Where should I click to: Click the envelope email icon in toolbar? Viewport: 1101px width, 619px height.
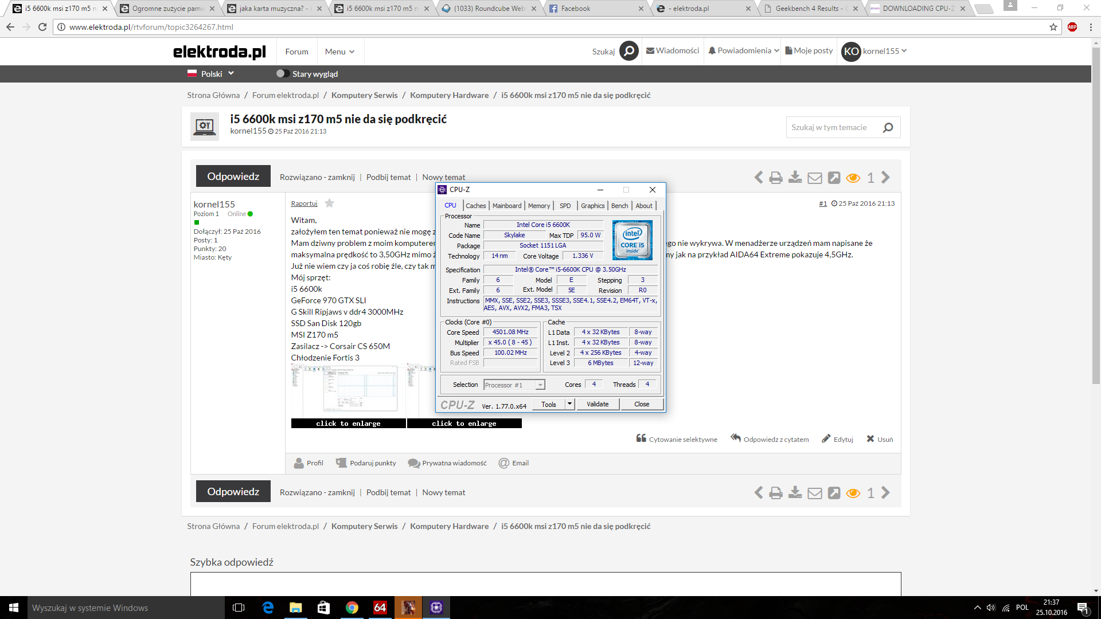[x=814, y=178]
